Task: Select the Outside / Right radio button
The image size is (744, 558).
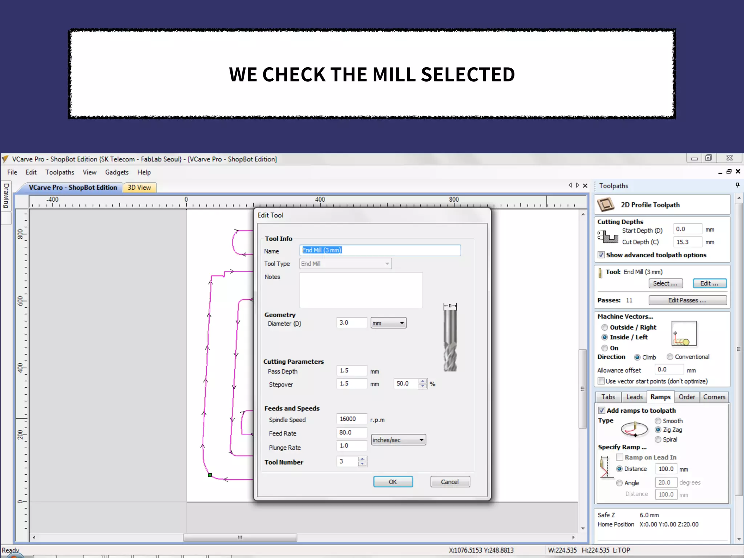Action: tap(605, 327)
